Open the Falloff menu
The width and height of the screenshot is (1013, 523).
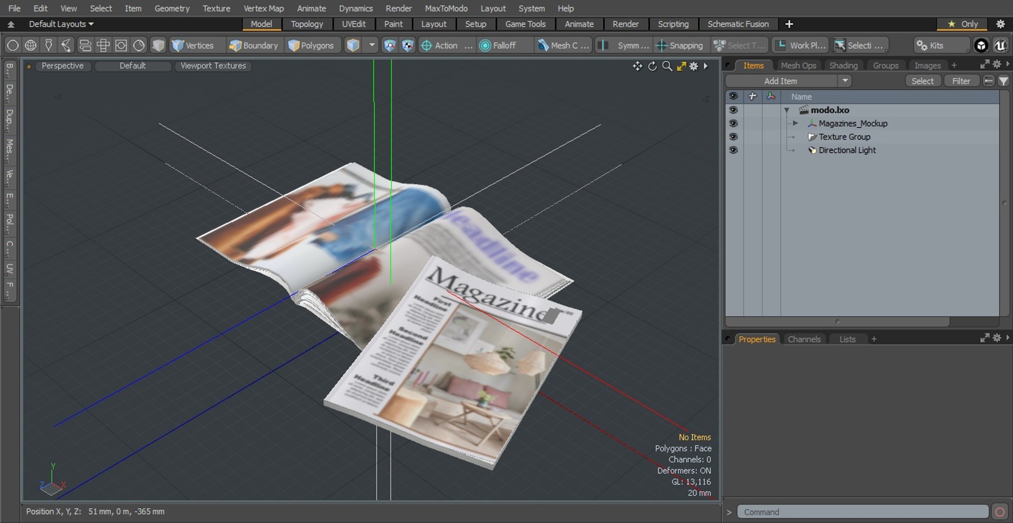tap(504, 45)
